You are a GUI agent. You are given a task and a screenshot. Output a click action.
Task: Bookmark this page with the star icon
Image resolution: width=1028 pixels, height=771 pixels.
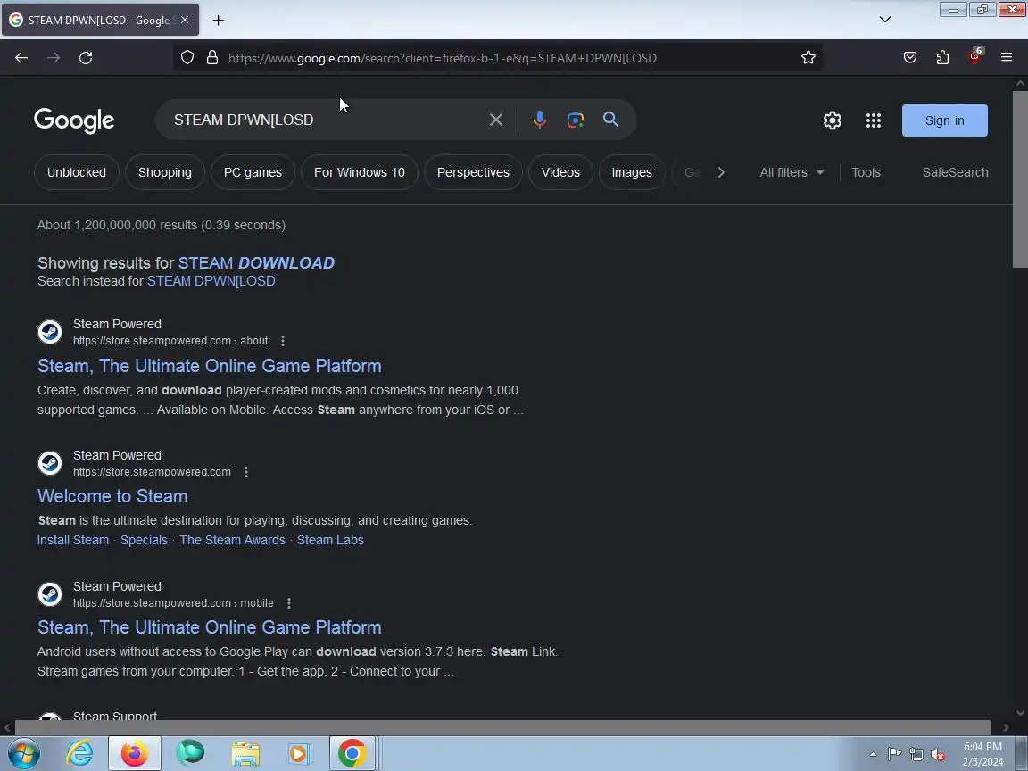pyautogui.click(x=808, y=58)
